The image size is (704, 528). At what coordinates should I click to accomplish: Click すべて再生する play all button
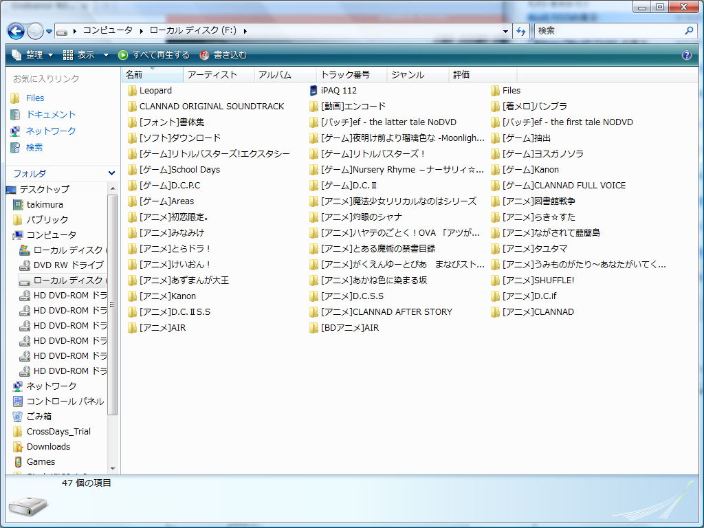click(154, 55)
